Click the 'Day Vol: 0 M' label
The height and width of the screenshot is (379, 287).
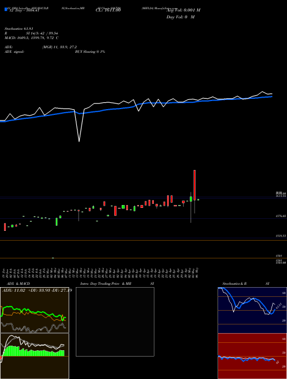[x=180, y=17]
